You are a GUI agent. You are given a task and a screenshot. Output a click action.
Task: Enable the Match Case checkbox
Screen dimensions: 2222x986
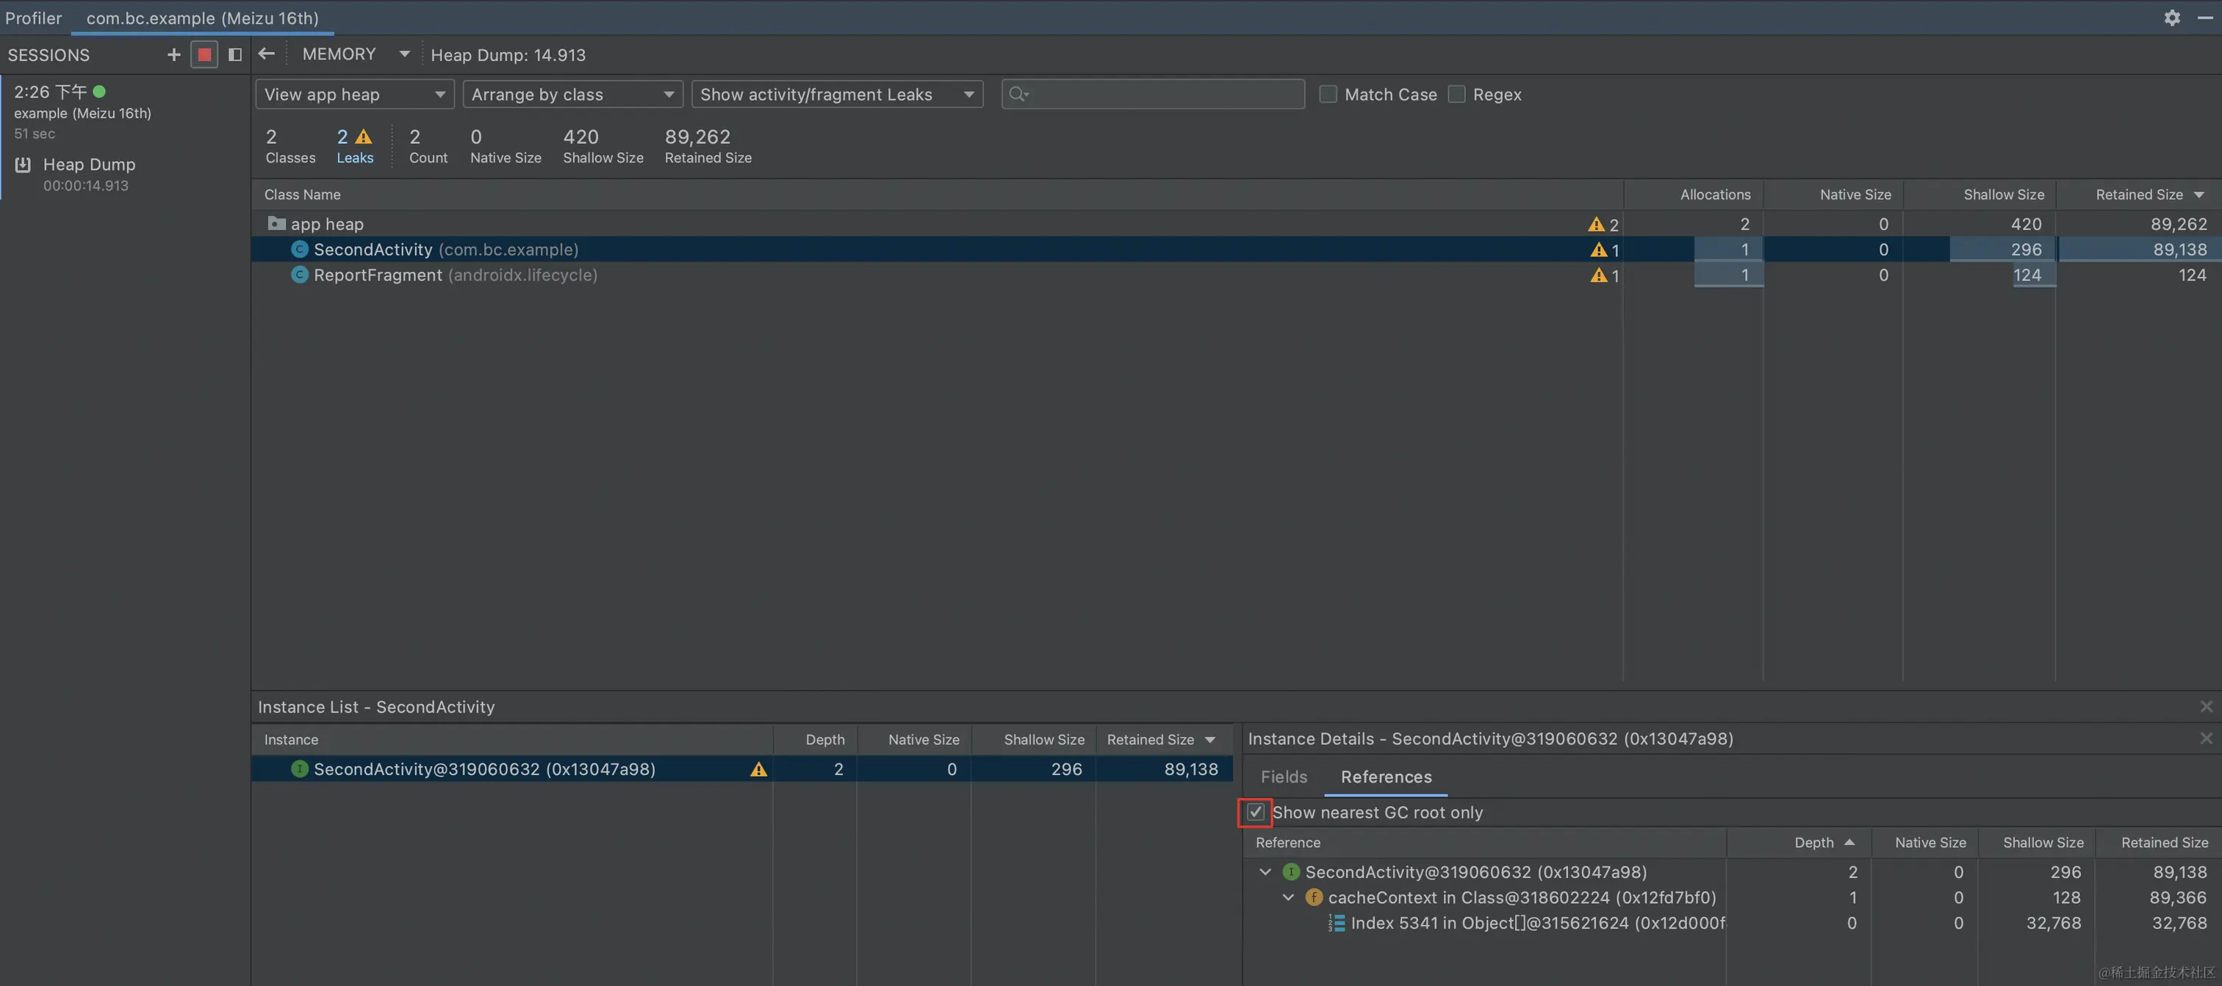click(x=1328, y=94)
